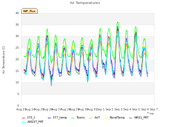Click the 10 y-axis tick label

(x=17, y=83)
